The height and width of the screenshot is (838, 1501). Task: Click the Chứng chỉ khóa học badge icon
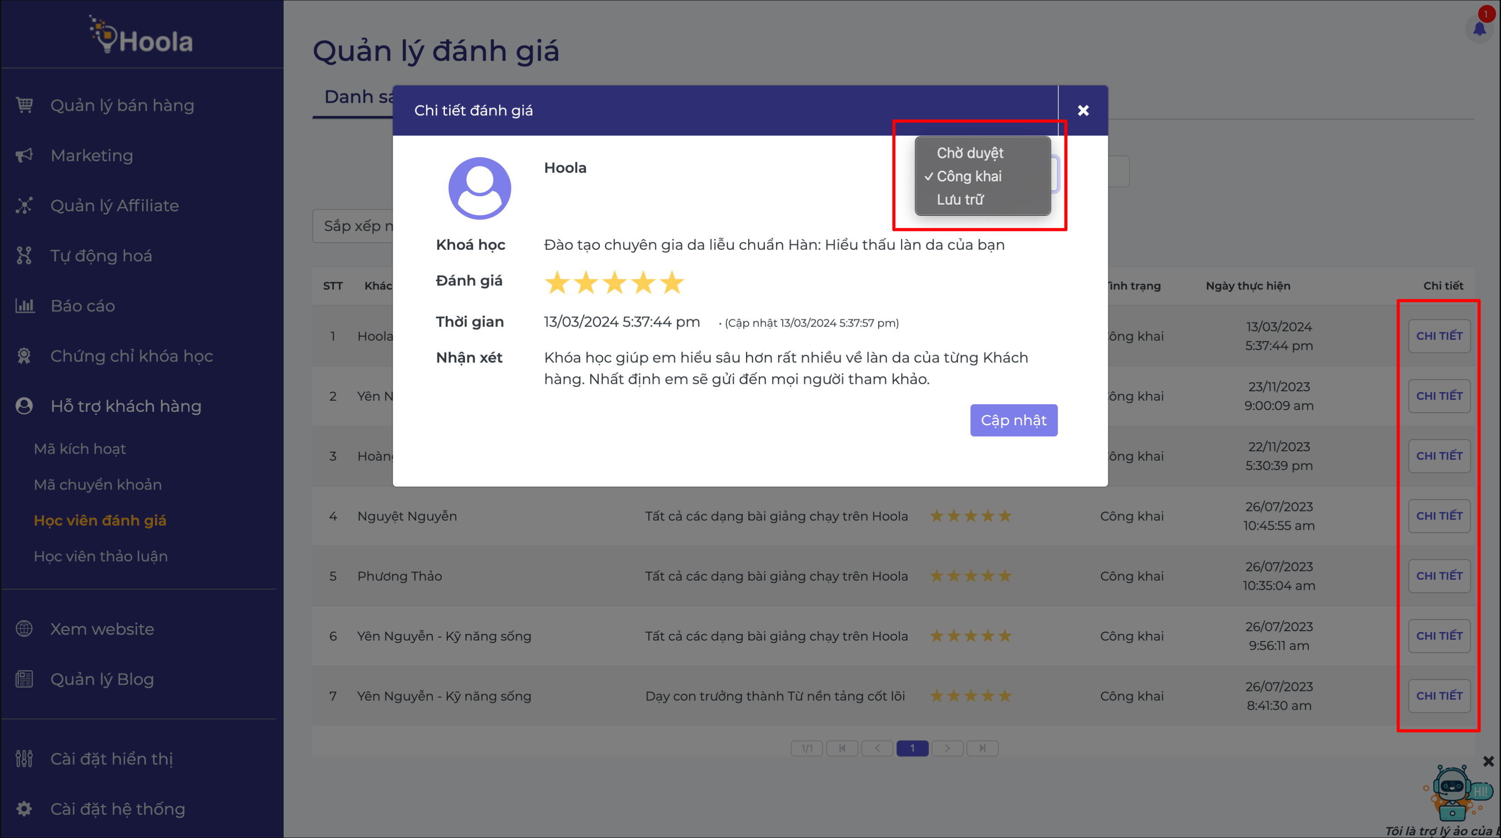tap(24, 356)
